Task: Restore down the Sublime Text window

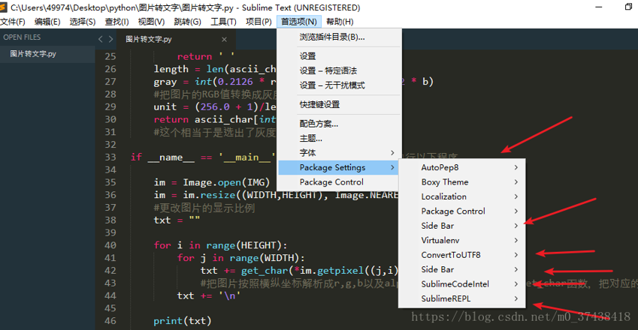Action: (629, 7)
